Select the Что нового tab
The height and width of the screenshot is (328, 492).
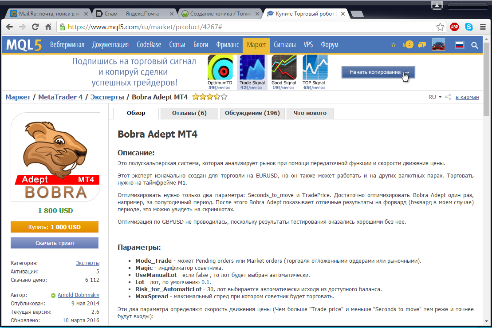[x=310, y=113]
